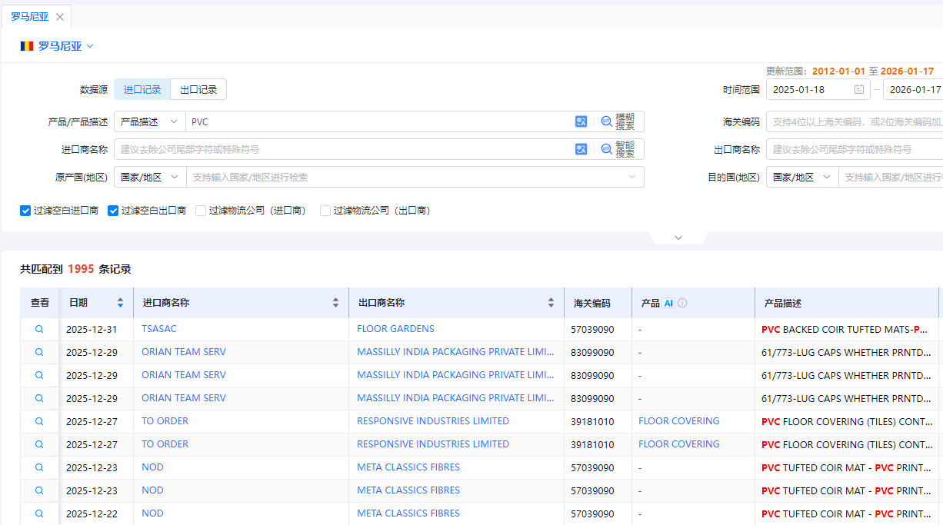Expand the product description type dropdown

click(x=149, y=121)
